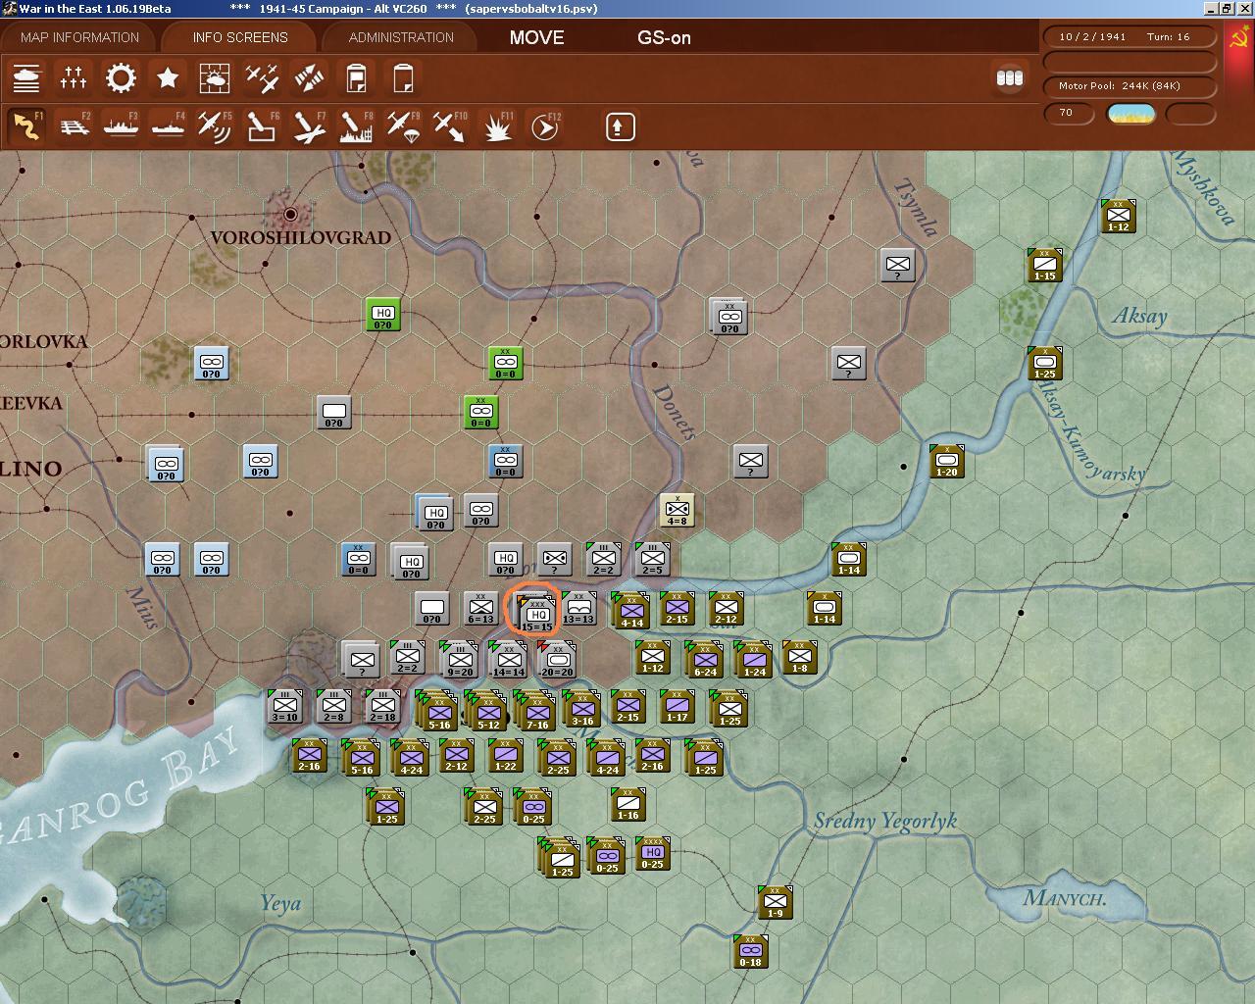Select the Soviet 1-15 unit counter
The height and width of the screenshot is (1004, 1255).
click(1045, 265)
